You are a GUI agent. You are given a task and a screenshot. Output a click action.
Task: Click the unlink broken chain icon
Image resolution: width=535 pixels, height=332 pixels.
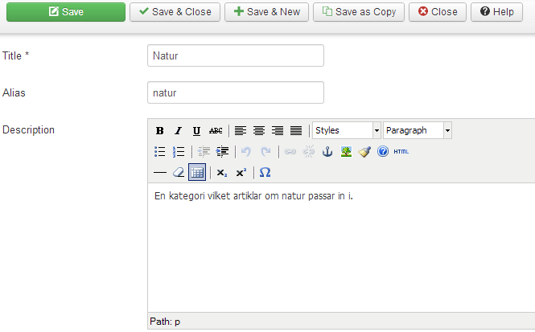point(308,151)
